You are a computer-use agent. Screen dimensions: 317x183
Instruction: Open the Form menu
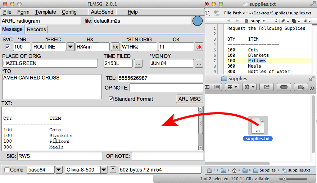coord(23,12)
